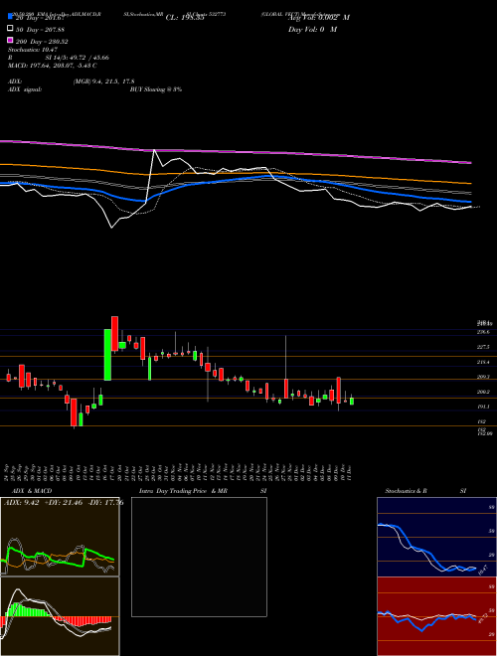Click the blue Stochastics chart panel
Viewport: 497px width, 656px height.
tap(436, 537)
